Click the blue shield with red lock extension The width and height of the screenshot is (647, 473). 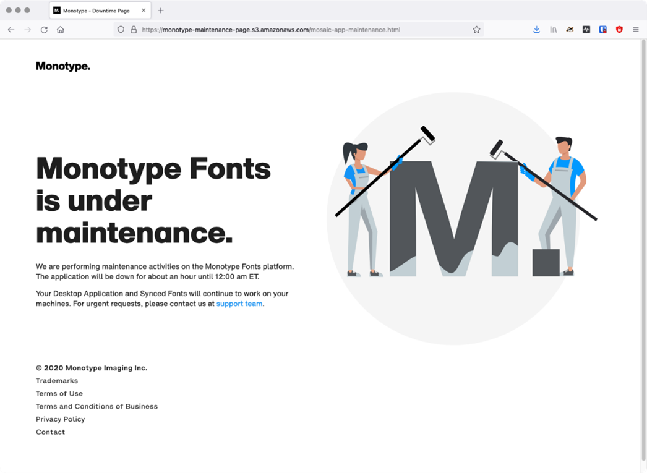[x=603, y=30]
